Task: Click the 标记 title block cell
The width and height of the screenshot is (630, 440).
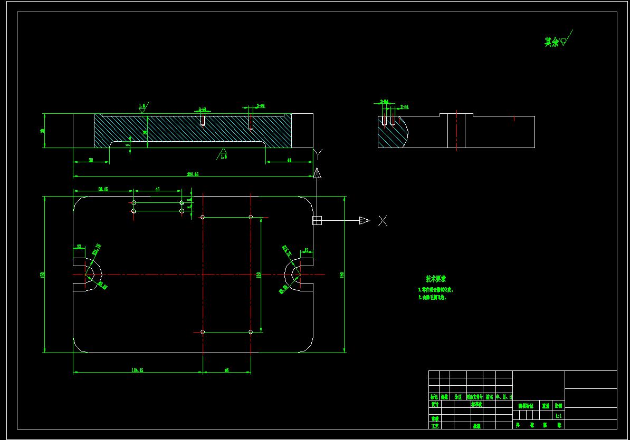Action: click(x=434, y=397)
